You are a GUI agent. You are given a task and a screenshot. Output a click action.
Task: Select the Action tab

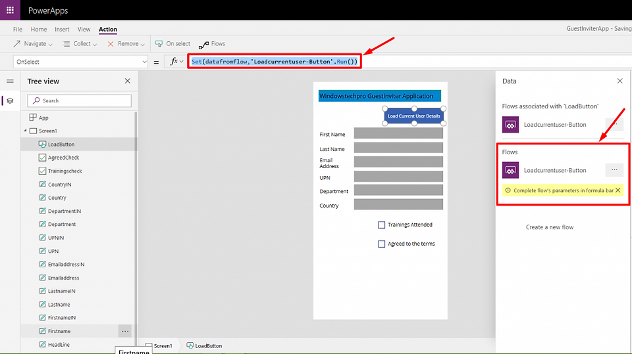coord(108,30)
